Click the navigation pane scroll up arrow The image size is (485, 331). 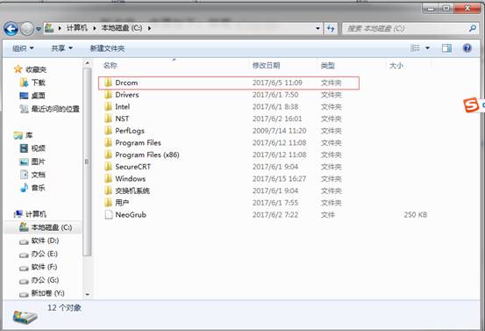click(x=88, y=63)
